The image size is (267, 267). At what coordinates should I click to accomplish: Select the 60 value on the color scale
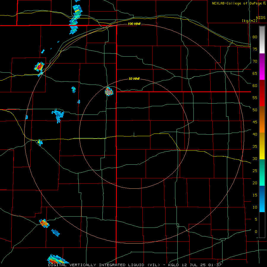[x=255, y=86]
